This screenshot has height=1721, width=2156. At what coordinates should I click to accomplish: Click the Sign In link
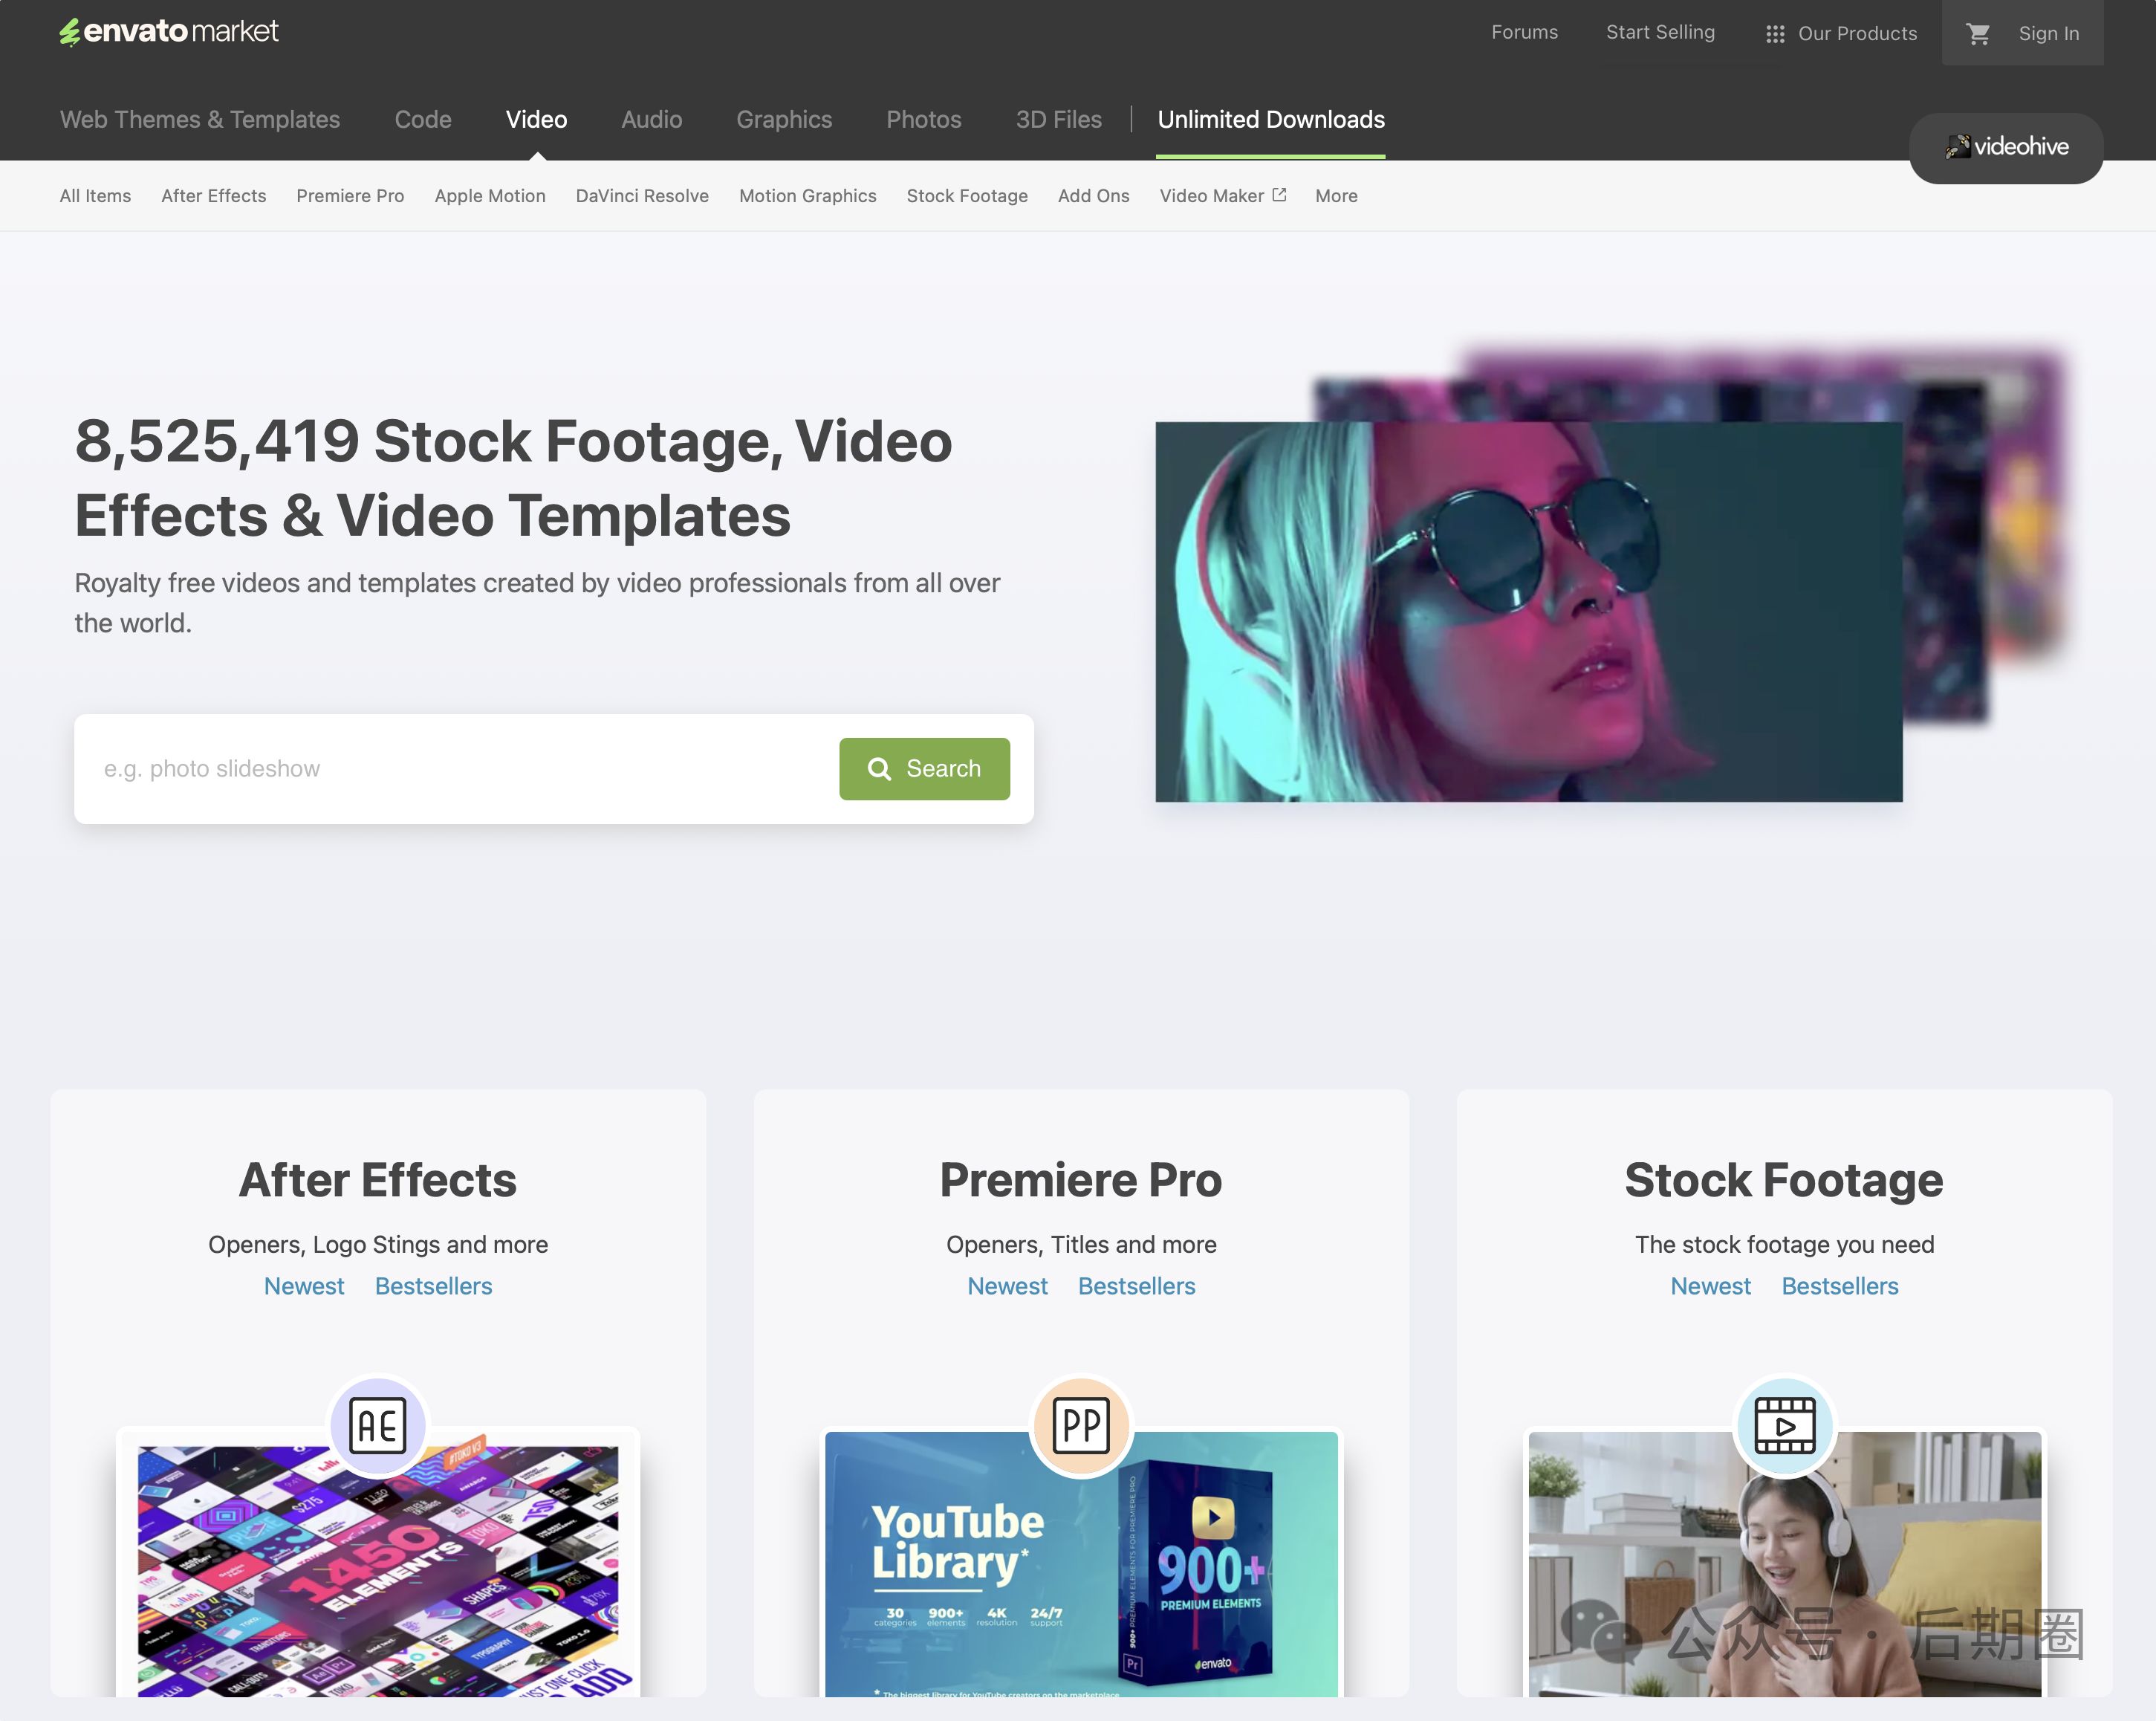2048,34
